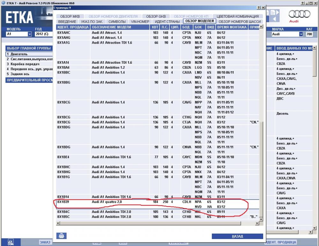
Task: Switch to the VIN-НОМЕР tab
Action: (140, 22)
